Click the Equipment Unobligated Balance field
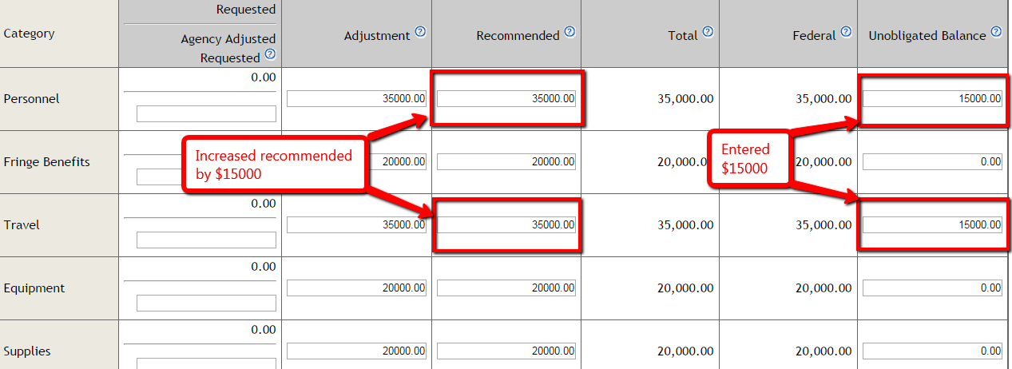 tap(932, 288)
